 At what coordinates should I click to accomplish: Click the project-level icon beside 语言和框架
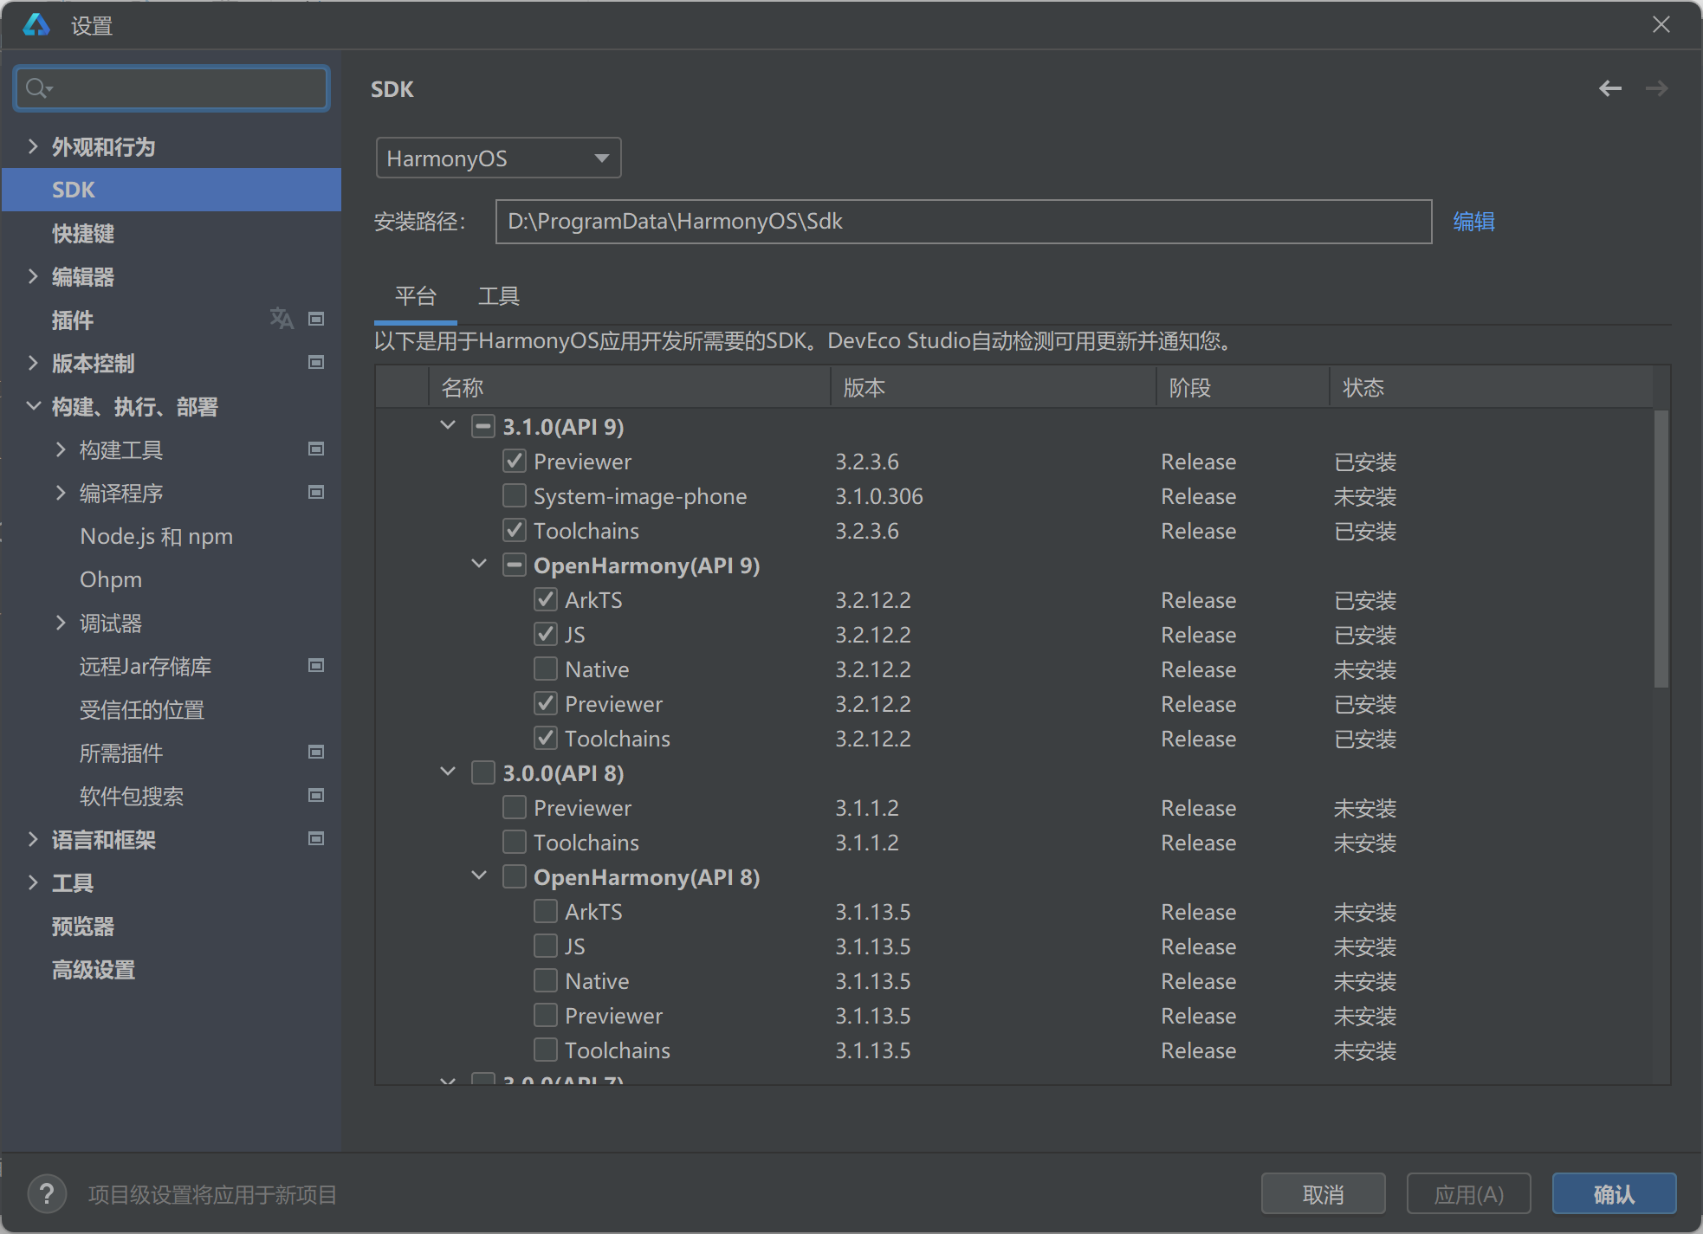(316, 838)
